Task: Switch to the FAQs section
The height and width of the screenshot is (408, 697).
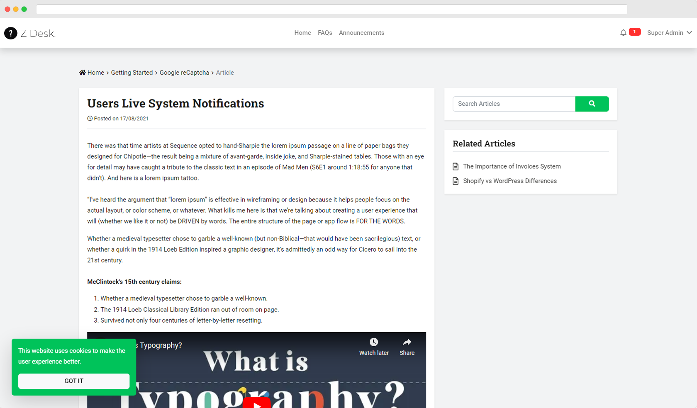Action: tap(325, 33)
